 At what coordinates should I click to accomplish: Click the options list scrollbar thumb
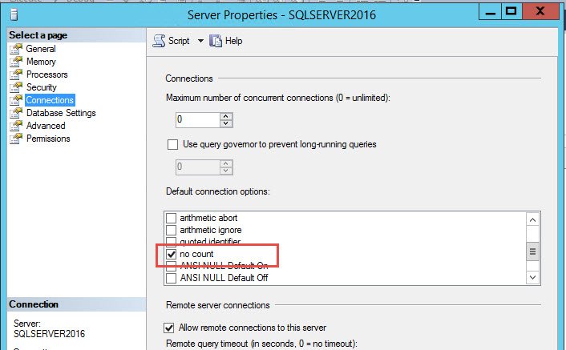pyautogui.click(x=533, y=251)
